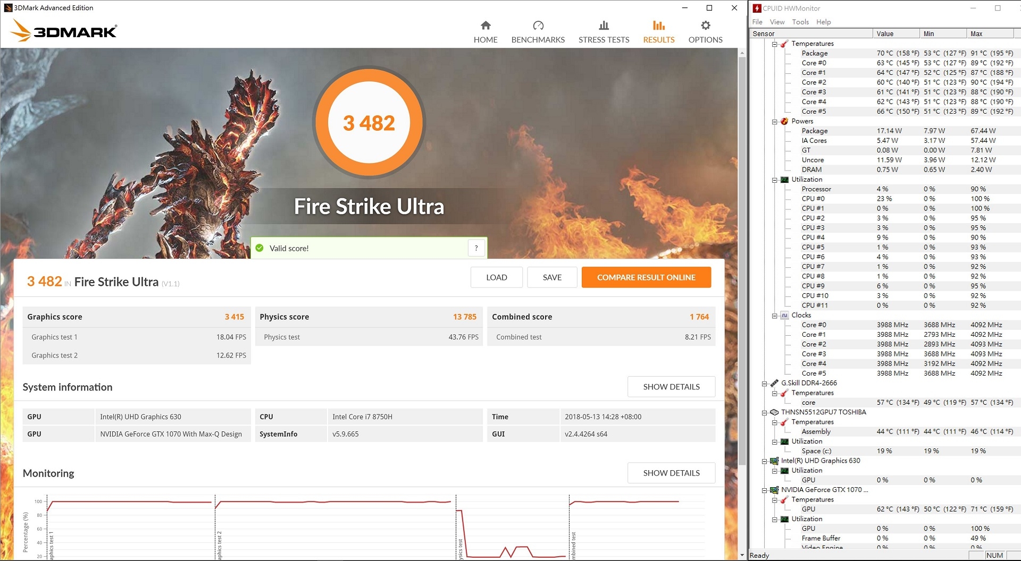Image resolution: width=1021 pixels, height=561 pixels.
Task: Click the THNSN5512GPU7 TOSHIBA drive icon
Action: click(x=774, y=412)
